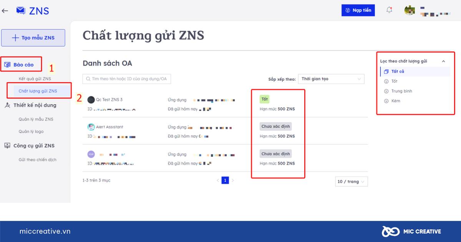Open the Qc Test ZNS 3 row
Viewport: 461px width, 242px height.
tap(225, 104)
